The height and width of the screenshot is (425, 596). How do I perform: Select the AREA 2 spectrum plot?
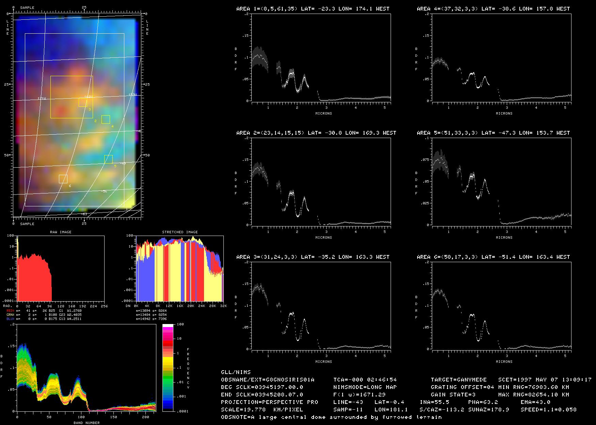(x=321, y=182)
